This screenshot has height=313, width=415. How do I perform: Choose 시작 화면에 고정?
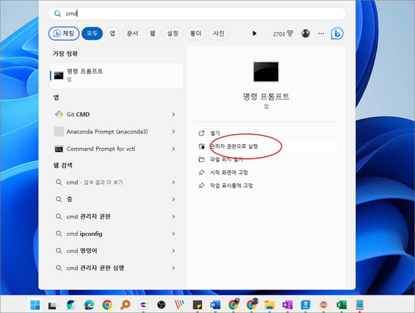[x=266, y=172]
